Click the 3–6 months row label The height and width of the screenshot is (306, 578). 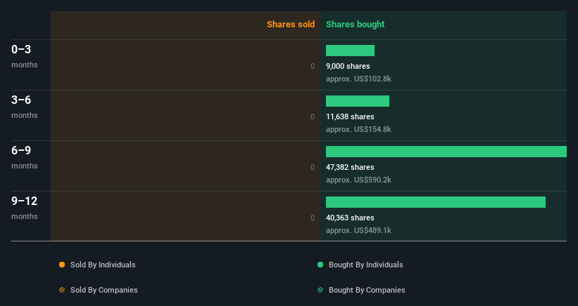pos(25,107)
